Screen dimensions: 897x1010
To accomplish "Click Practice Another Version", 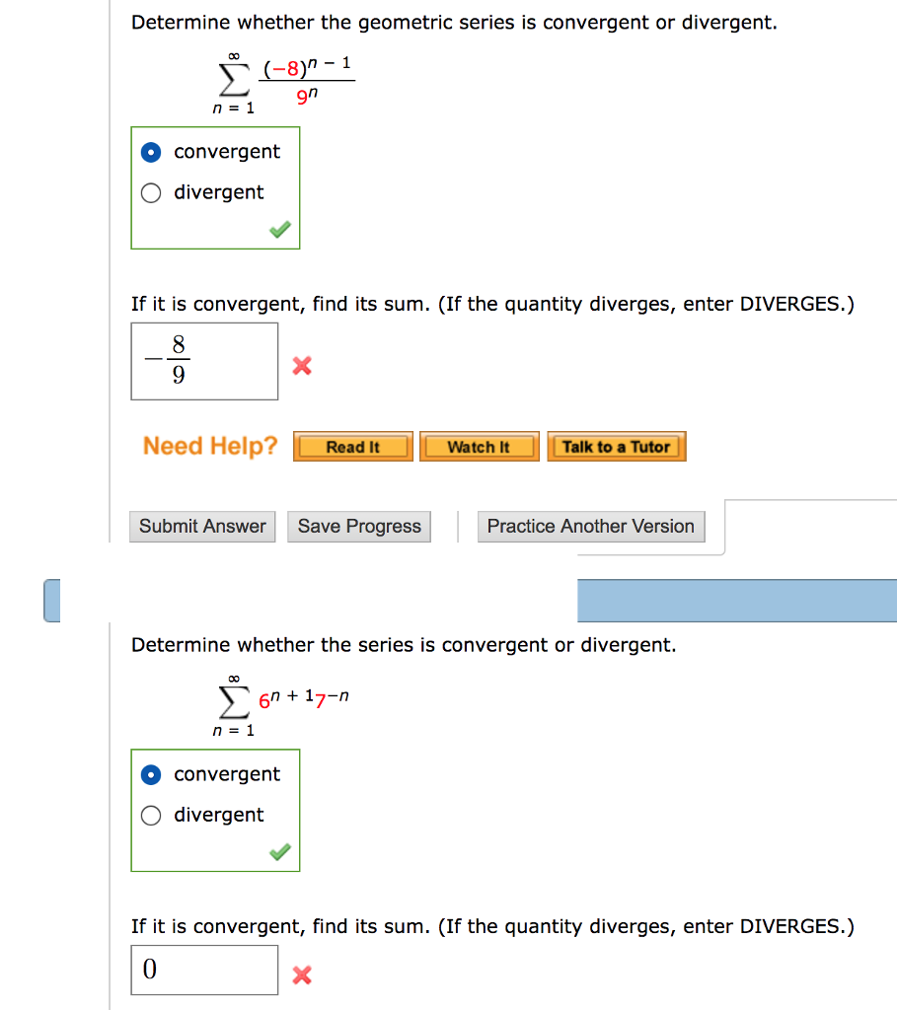I will point(590,526).
